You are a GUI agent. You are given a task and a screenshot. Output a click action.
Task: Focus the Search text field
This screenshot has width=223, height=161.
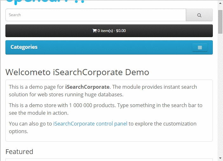(x=95, y=15)
